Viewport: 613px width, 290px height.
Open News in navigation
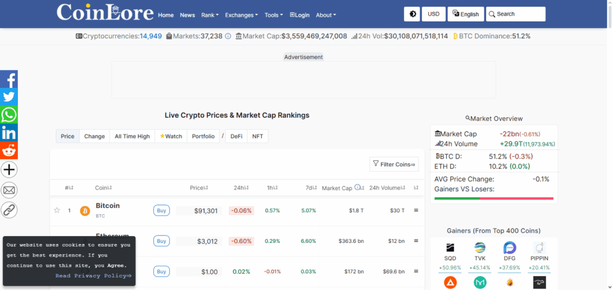(187, 15)
